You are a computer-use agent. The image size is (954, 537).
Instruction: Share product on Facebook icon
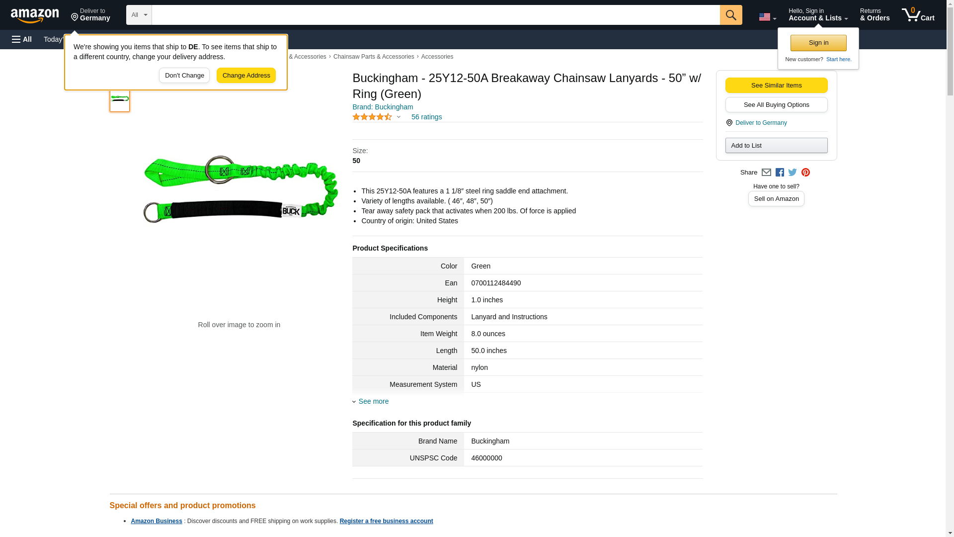tap(780, 173)
